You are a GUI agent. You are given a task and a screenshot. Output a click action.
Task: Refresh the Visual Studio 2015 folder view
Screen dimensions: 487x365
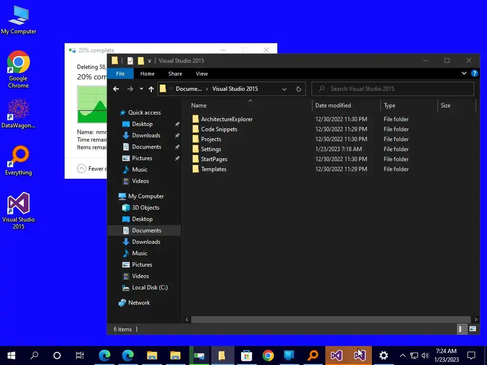[299, 89]
